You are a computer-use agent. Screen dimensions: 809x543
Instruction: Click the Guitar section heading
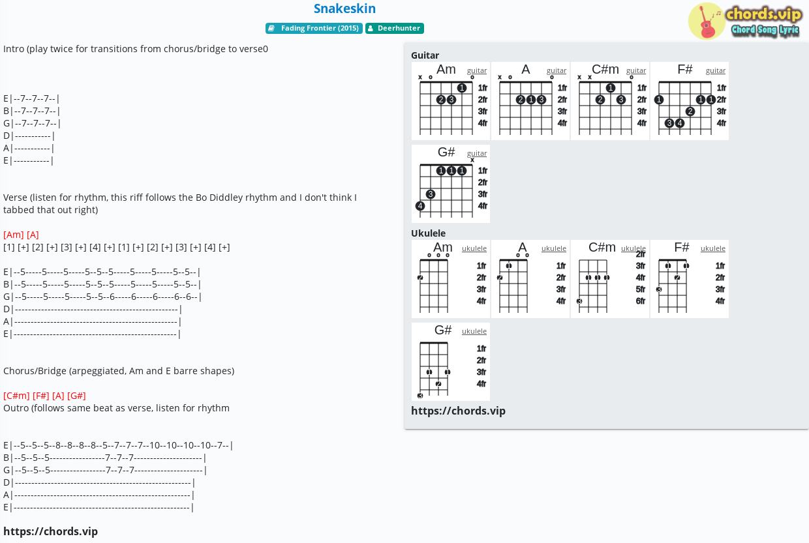click(425, 55)
